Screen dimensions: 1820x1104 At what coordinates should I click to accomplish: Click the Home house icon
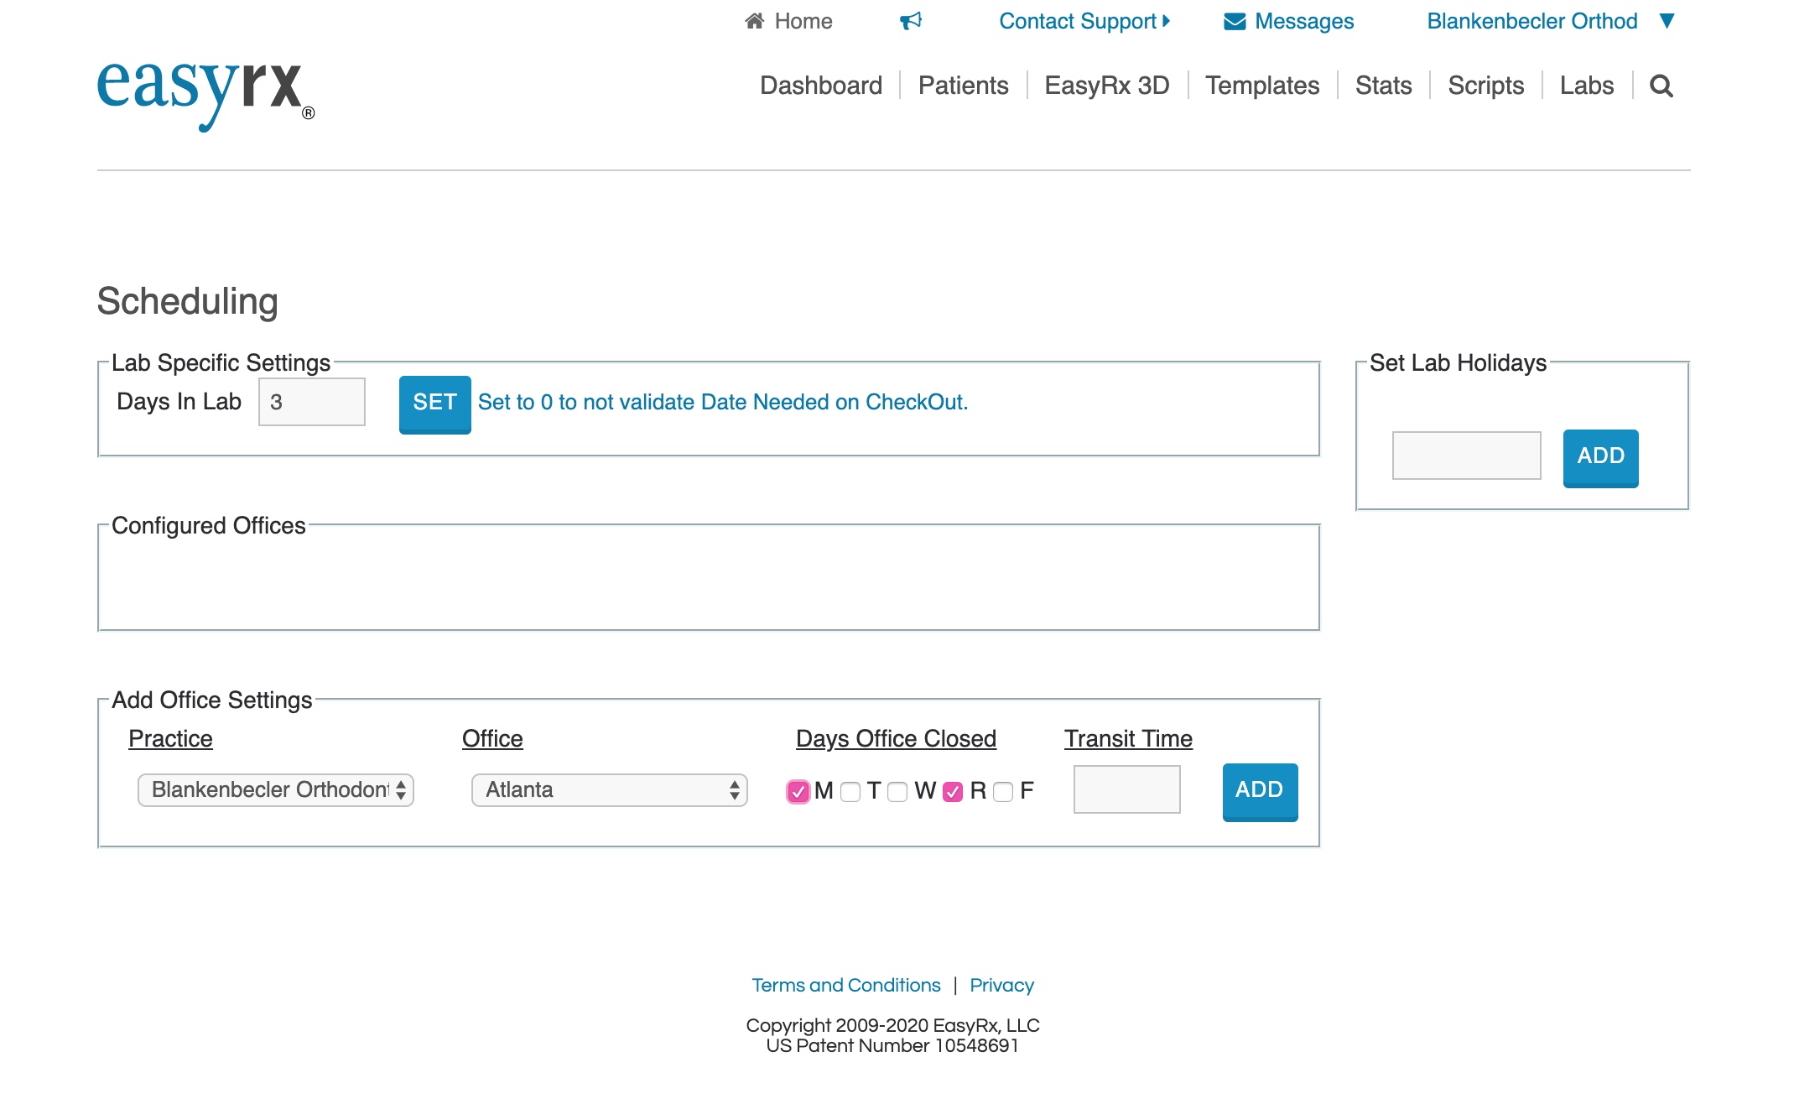(x=754, y=21)
